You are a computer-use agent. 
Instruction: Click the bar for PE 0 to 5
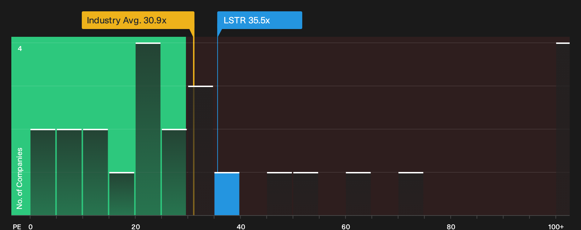[x=43, y=172]
